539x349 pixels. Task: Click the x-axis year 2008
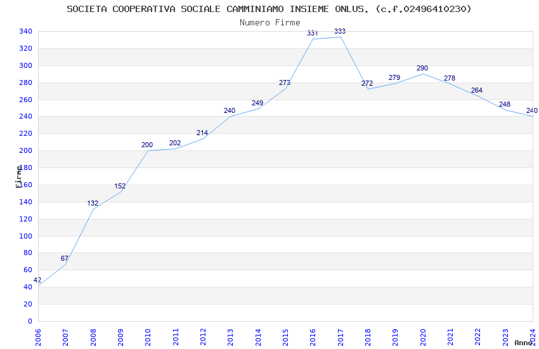pyautogui.click(x=93, y=337)
